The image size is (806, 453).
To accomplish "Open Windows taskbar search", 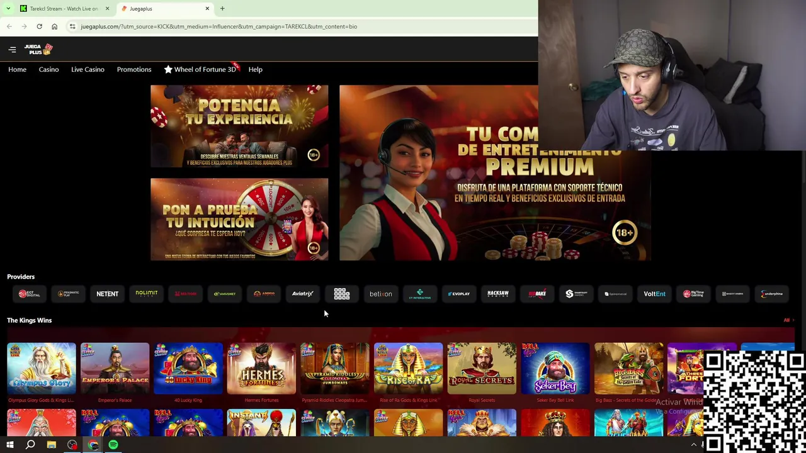I will (30, 445).
